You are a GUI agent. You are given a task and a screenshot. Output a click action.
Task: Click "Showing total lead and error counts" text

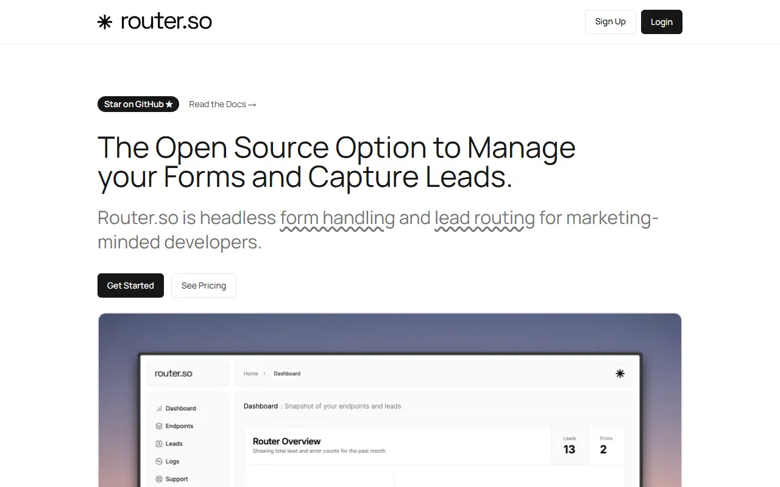319,451
